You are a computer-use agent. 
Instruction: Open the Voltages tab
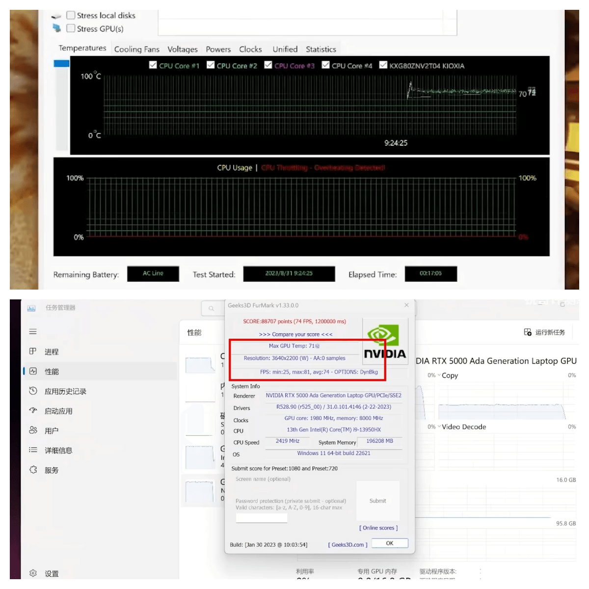[x=183, y=49]
